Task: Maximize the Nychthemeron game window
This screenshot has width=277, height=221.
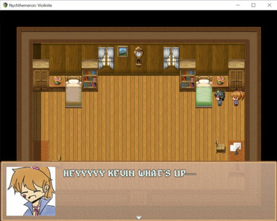Action: 254,5
